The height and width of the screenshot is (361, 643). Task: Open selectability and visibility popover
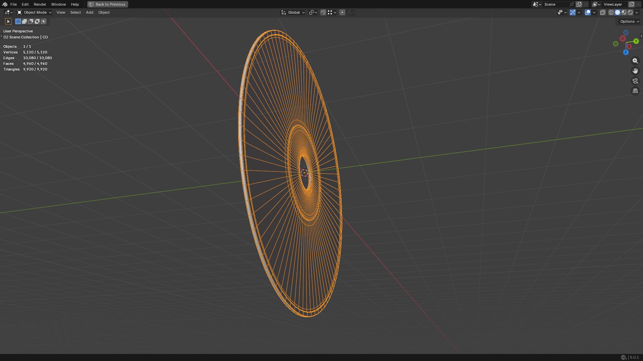562,12
